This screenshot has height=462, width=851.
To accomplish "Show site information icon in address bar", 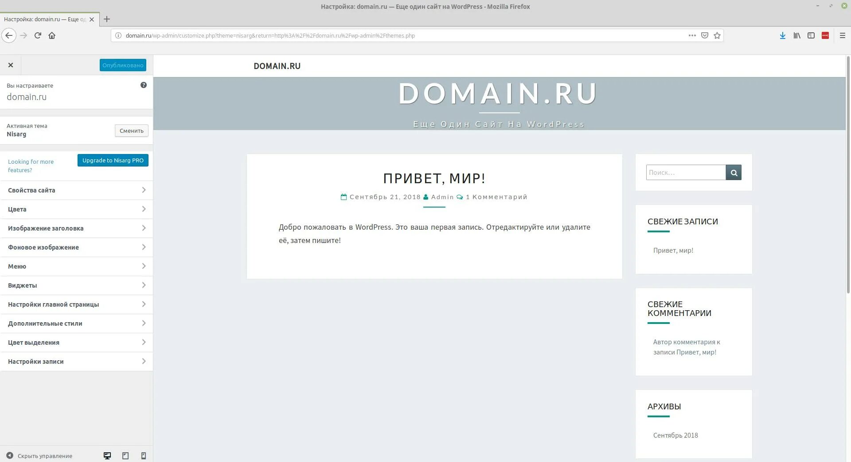I will [118, 35].
